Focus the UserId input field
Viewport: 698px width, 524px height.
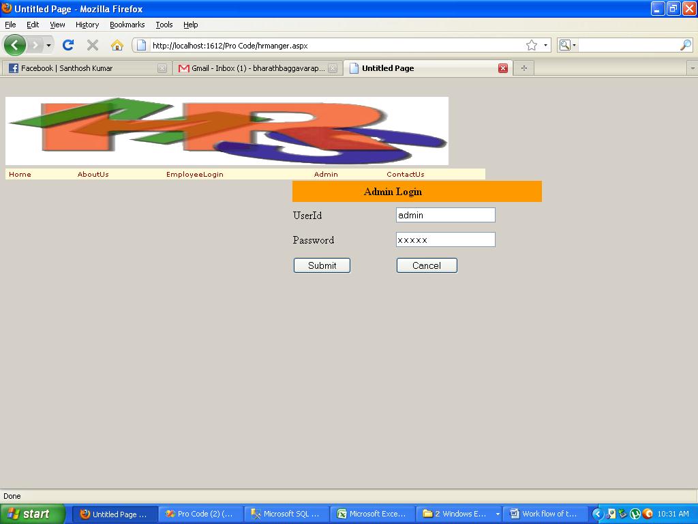pyautogui.click(x=446, y=215)
